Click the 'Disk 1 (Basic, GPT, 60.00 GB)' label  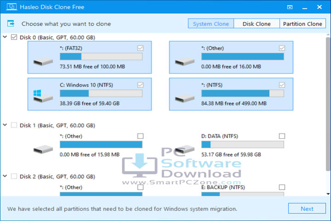pyautogui.click(x=57, y=125)
